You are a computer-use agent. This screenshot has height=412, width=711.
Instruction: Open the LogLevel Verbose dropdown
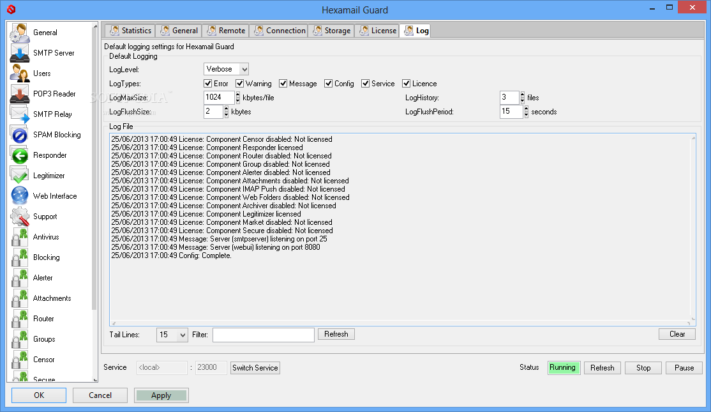tap(226, 69)
